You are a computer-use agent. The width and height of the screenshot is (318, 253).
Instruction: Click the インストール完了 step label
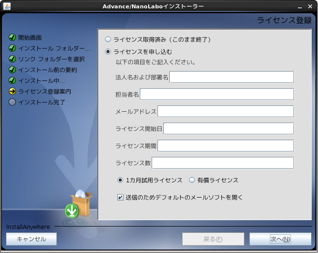coord(42,102)
